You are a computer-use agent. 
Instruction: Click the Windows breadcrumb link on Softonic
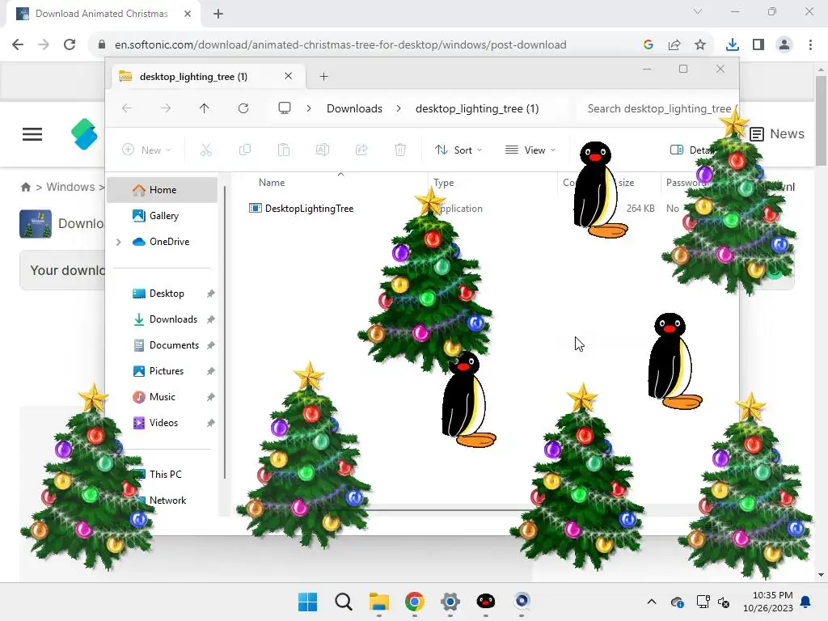[71, 187]
